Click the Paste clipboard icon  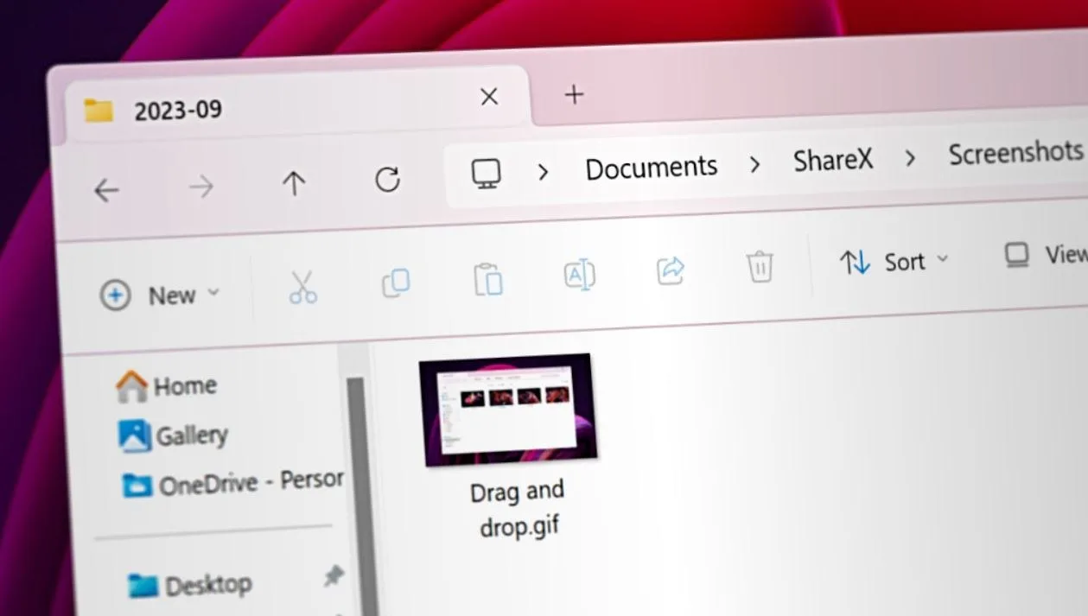488,279
